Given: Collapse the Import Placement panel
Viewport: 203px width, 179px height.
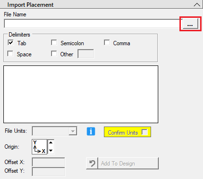Looking at the screenshot, I should pos(197,5).
